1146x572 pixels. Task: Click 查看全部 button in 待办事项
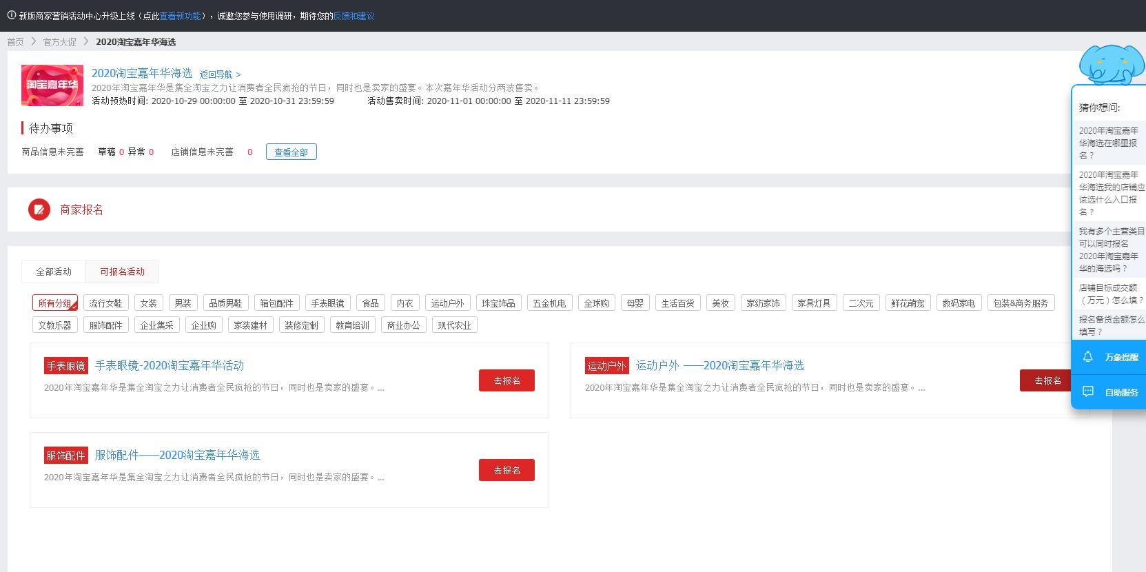(291, 152)
